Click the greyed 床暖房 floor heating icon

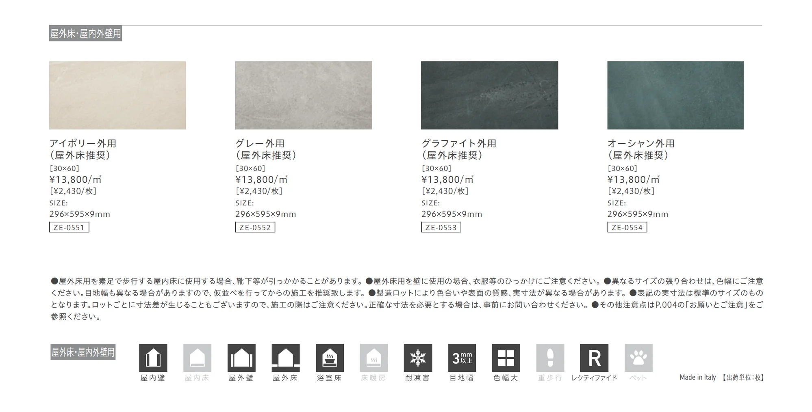[x=374, y=358]
